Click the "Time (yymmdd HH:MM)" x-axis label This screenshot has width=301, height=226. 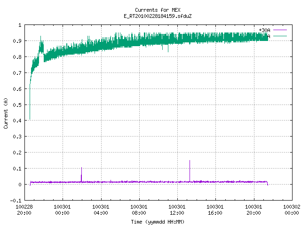pos(158,222)
